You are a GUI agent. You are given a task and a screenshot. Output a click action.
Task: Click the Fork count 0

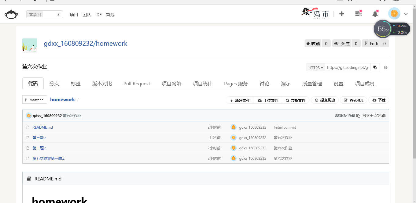385,44
